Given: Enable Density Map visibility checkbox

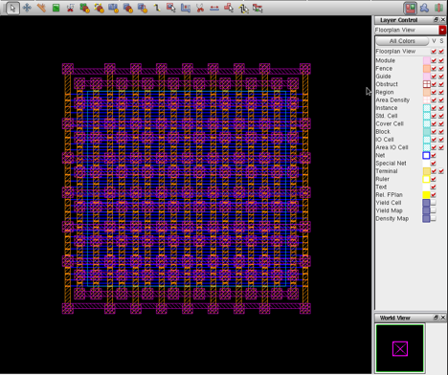Looking at the screenshot, I should 434,218.
